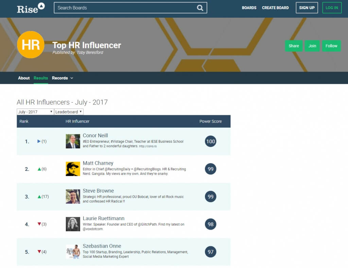
Task: Click Conor Neill's power score badge of 100
Action: pos(210,141)
